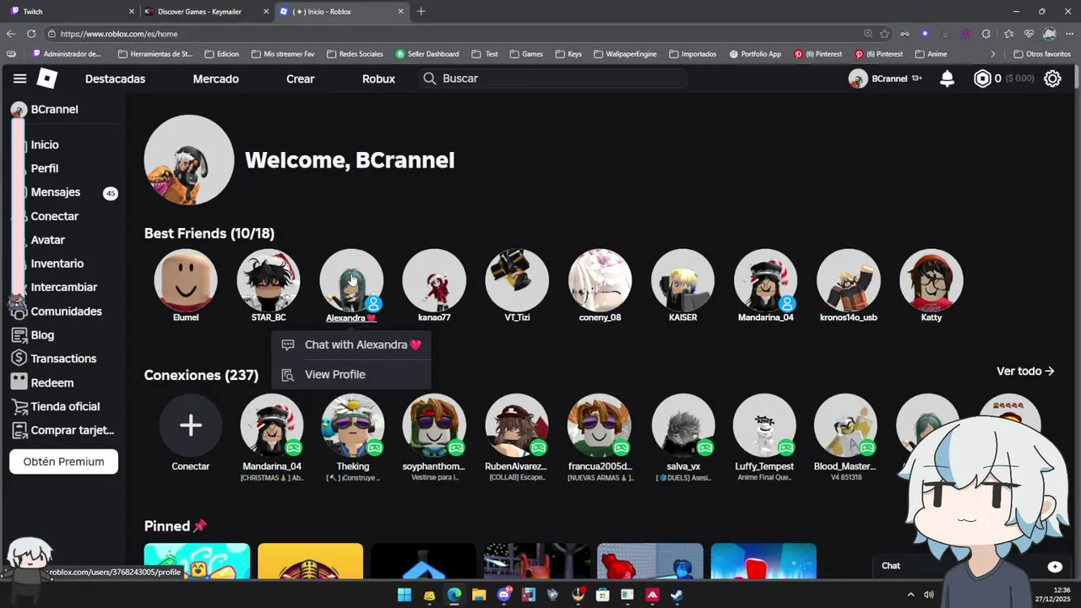The width and height of the screenshot is (1081, 608).
Task: Open Perfil in the sidebar
Action: [45, 168]
